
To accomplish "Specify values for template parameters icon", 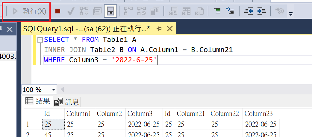I will point(280,11).
